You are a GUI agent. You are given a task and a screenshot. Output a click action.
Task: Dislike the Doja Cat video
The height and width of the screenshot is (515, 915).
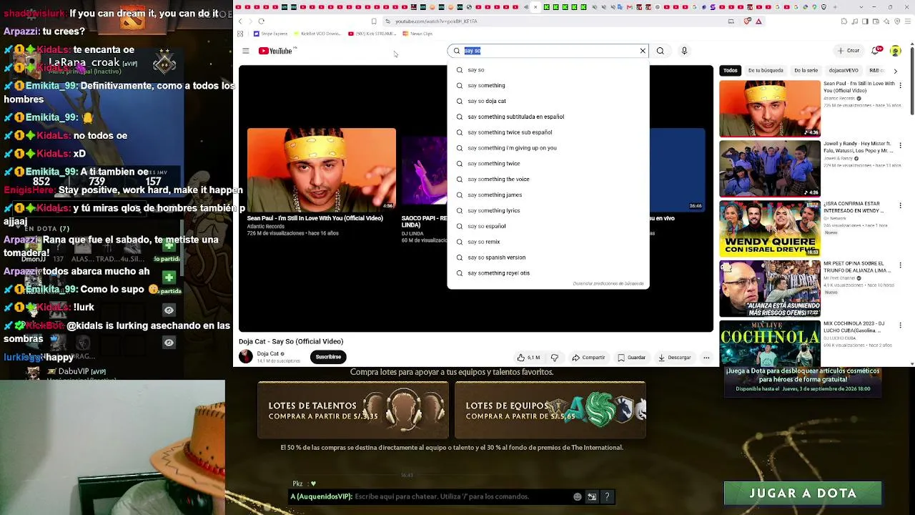[555, 358]
